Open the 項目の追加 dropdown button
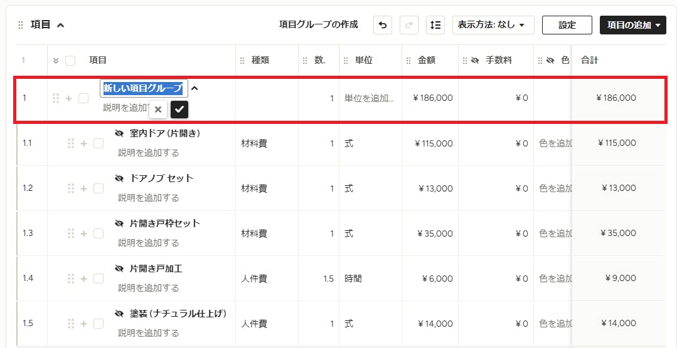Screen dimensions: 677x348 click(632, 25)
